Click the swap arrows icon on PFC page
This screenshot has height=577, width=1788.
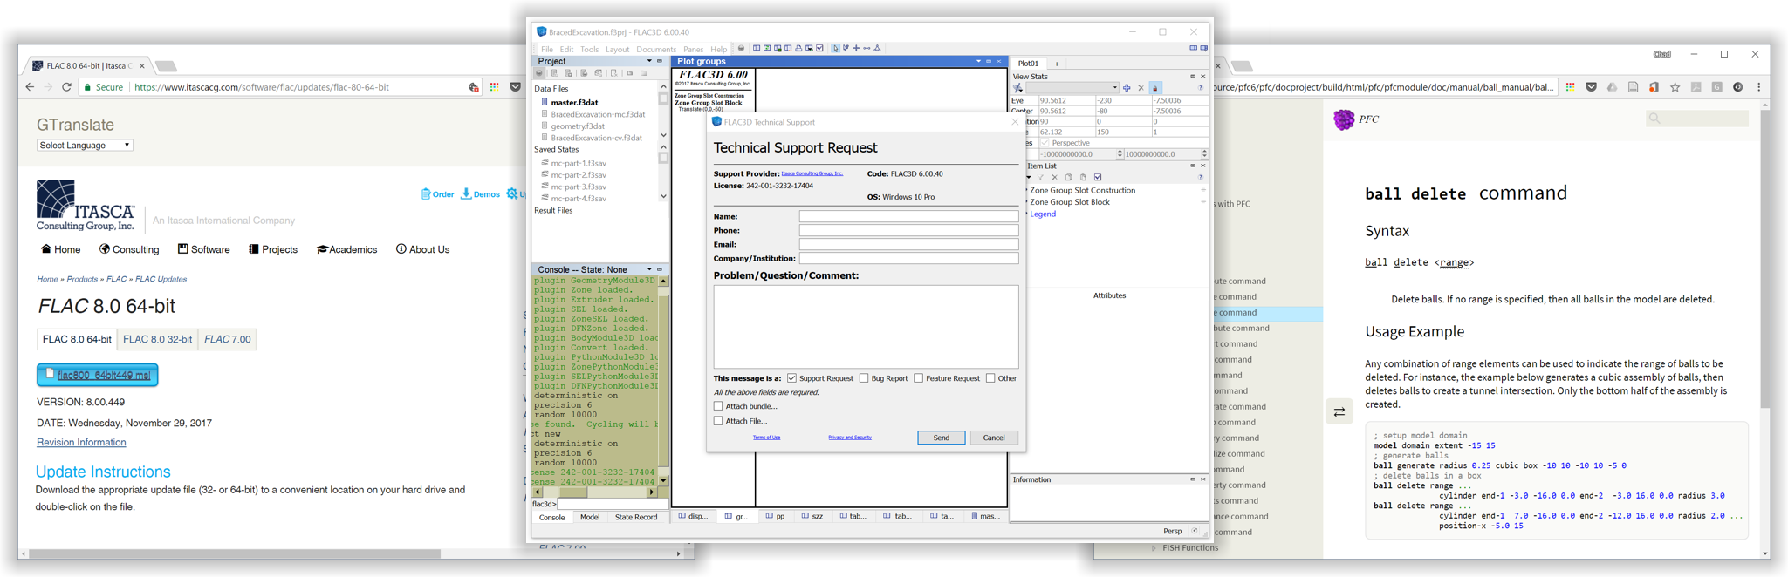pos(1339,411)
